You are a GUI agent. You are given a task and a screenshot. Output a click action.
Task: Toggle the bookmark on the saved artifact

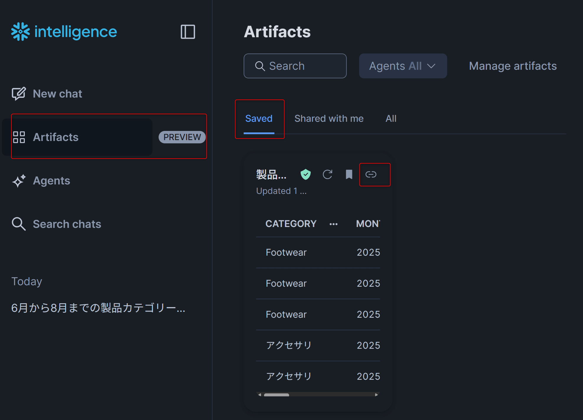pyautogui.click(x=349, y=174)
